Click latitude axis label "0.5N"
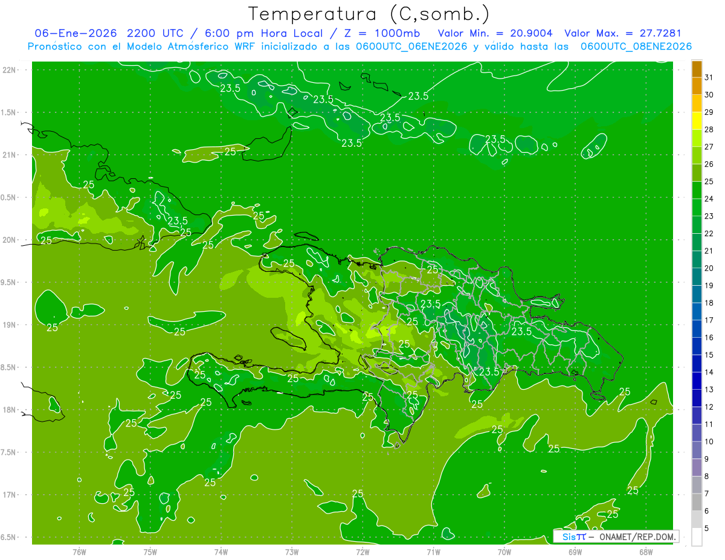 coord(9,198)
